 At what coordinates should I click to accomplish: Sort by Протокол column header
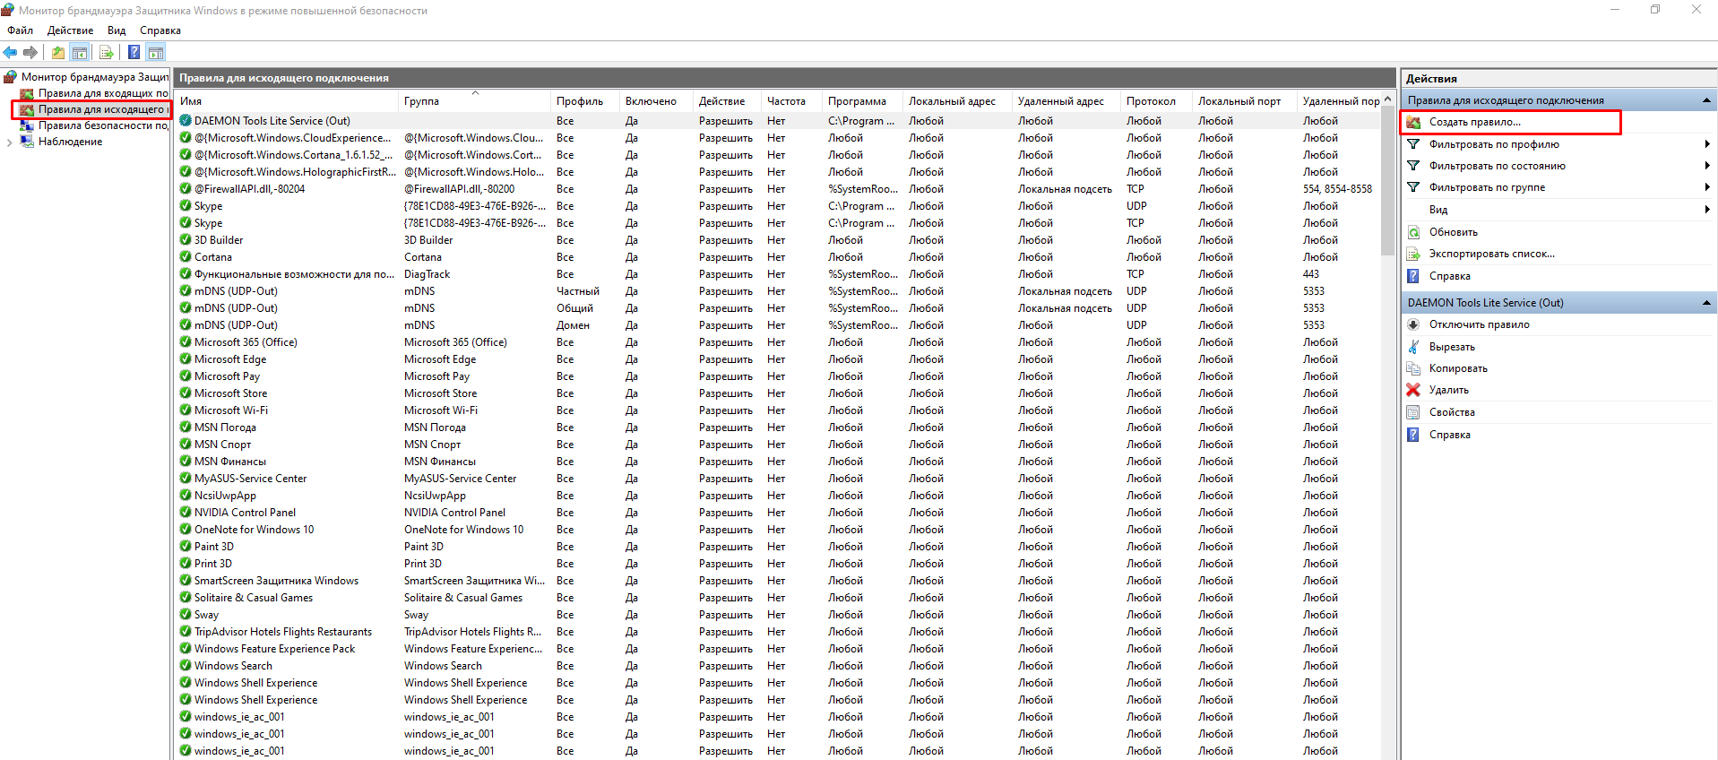(1157, 101)
